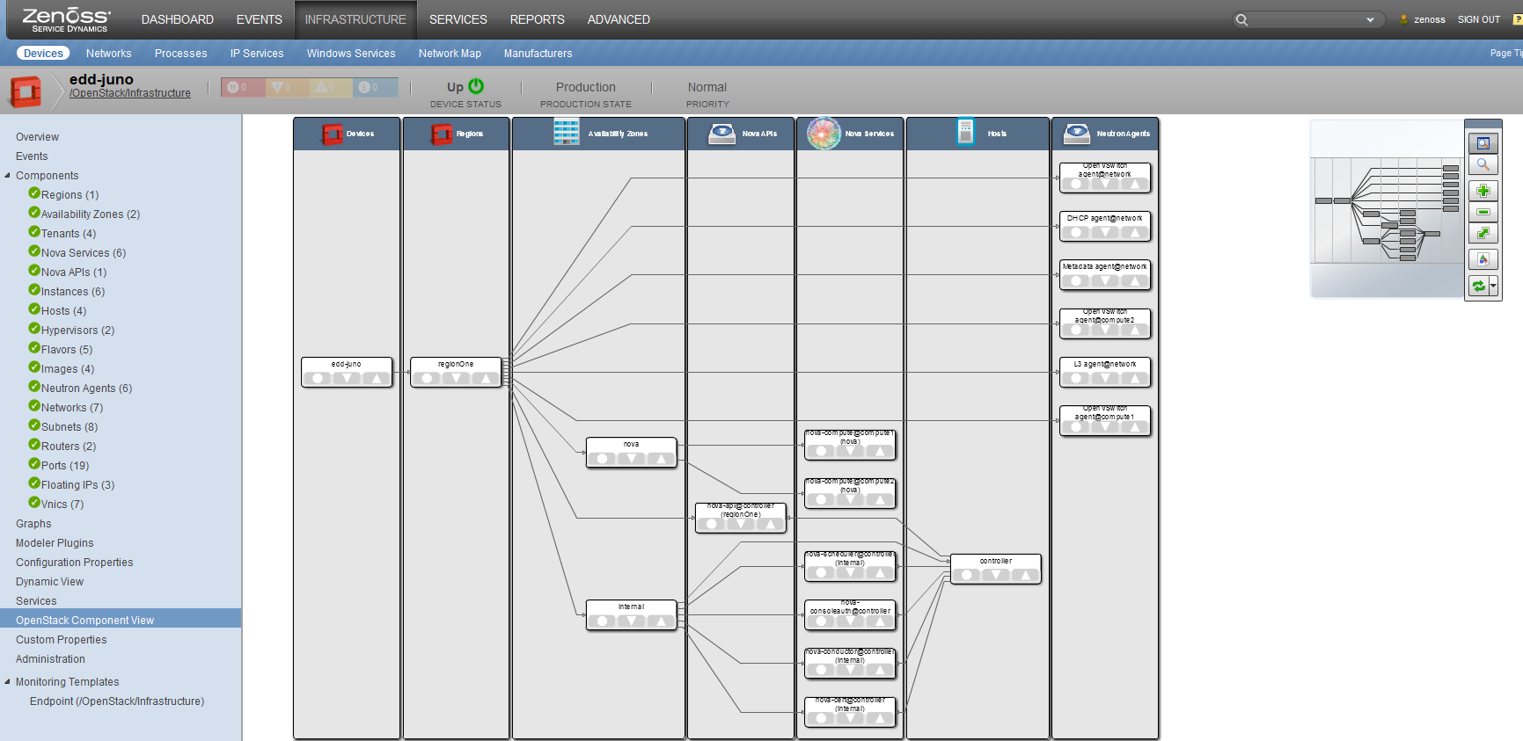Select Nova Services (6) in component tree
The height and width of the screenshot is (741, 1523).
[84, 253]
